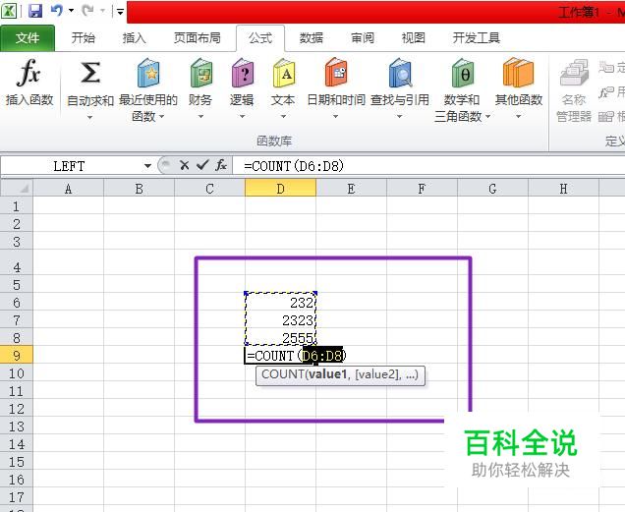Click formula bar fx insert function icon
The height and width of the screenshot is (512, 625).
tap(221, 165)
